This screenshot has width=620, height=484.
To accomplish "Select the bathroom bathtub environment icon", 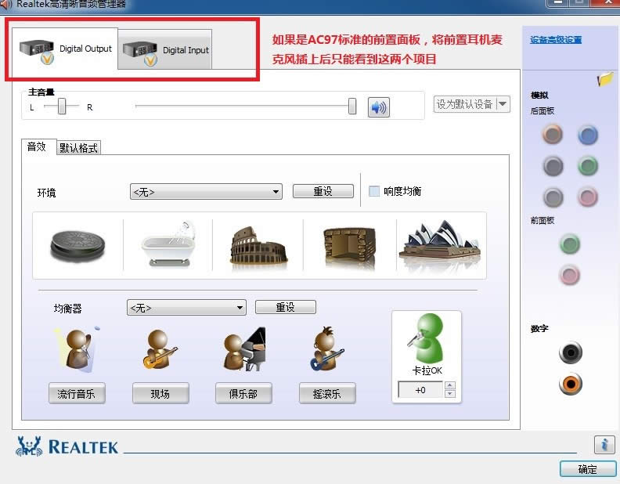I will (168, 244).
